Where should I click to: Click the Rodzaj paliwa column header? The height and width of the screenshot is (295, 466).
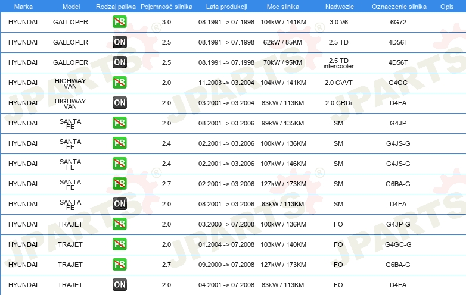tap(115, 6)
